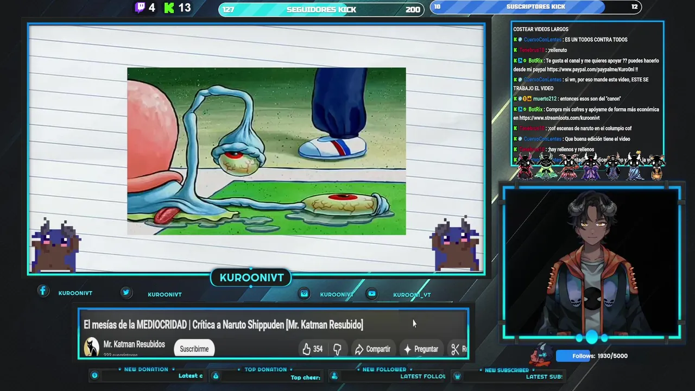The width and height of the screenshot is (695, 391).
Task: Click the Twitter bird icon
Action: (126, 292)
